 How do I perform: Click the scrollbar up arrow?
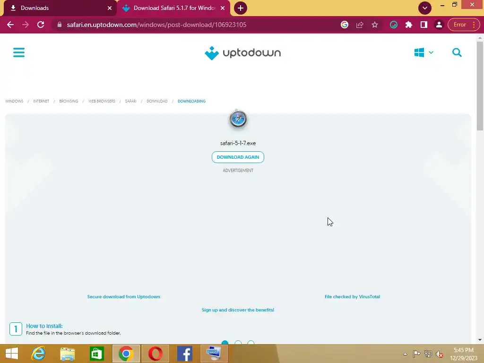(480, 38)
